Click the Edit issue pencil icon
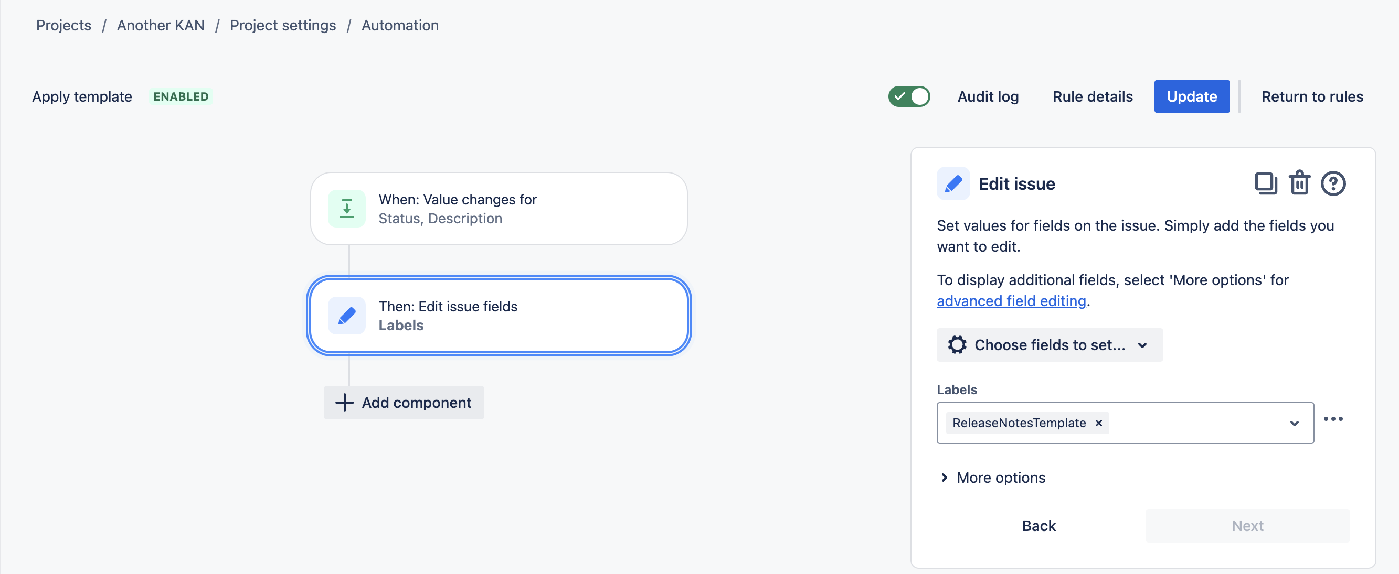 click(953, 184)
